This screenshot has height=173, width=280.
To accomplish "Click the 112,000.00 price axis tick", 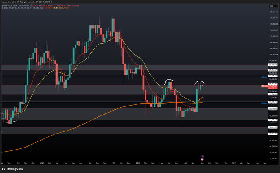I will [x=273, y=36].
